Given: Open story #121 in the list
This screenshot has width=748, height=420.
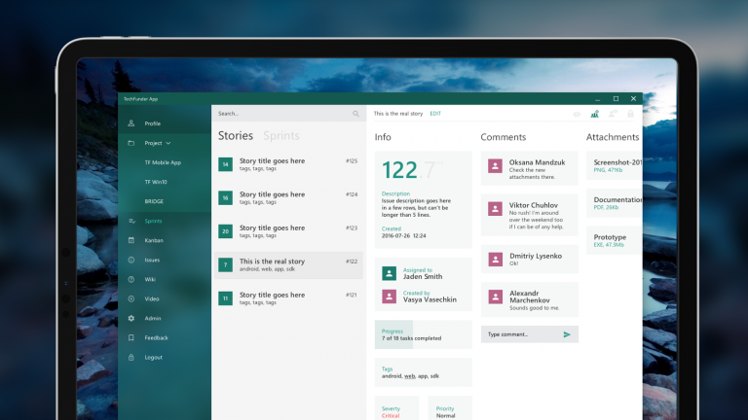Looking at the screenshot, I should 288,298.
